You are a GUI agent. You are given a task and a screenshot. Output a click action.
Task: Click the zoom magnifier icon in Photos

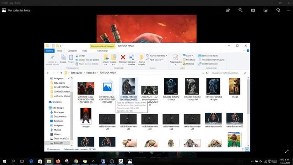coord(240,10)
